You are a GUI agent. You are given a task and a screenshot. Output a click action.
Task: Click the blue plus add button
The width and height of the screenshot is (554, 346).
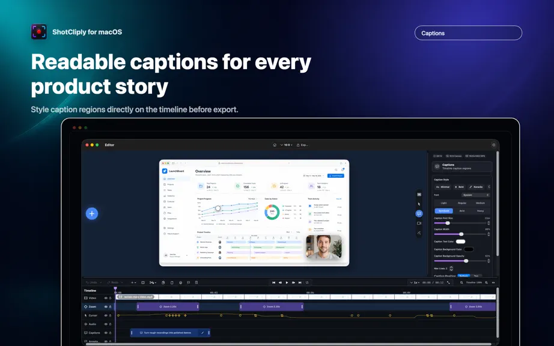click(92, 214)
